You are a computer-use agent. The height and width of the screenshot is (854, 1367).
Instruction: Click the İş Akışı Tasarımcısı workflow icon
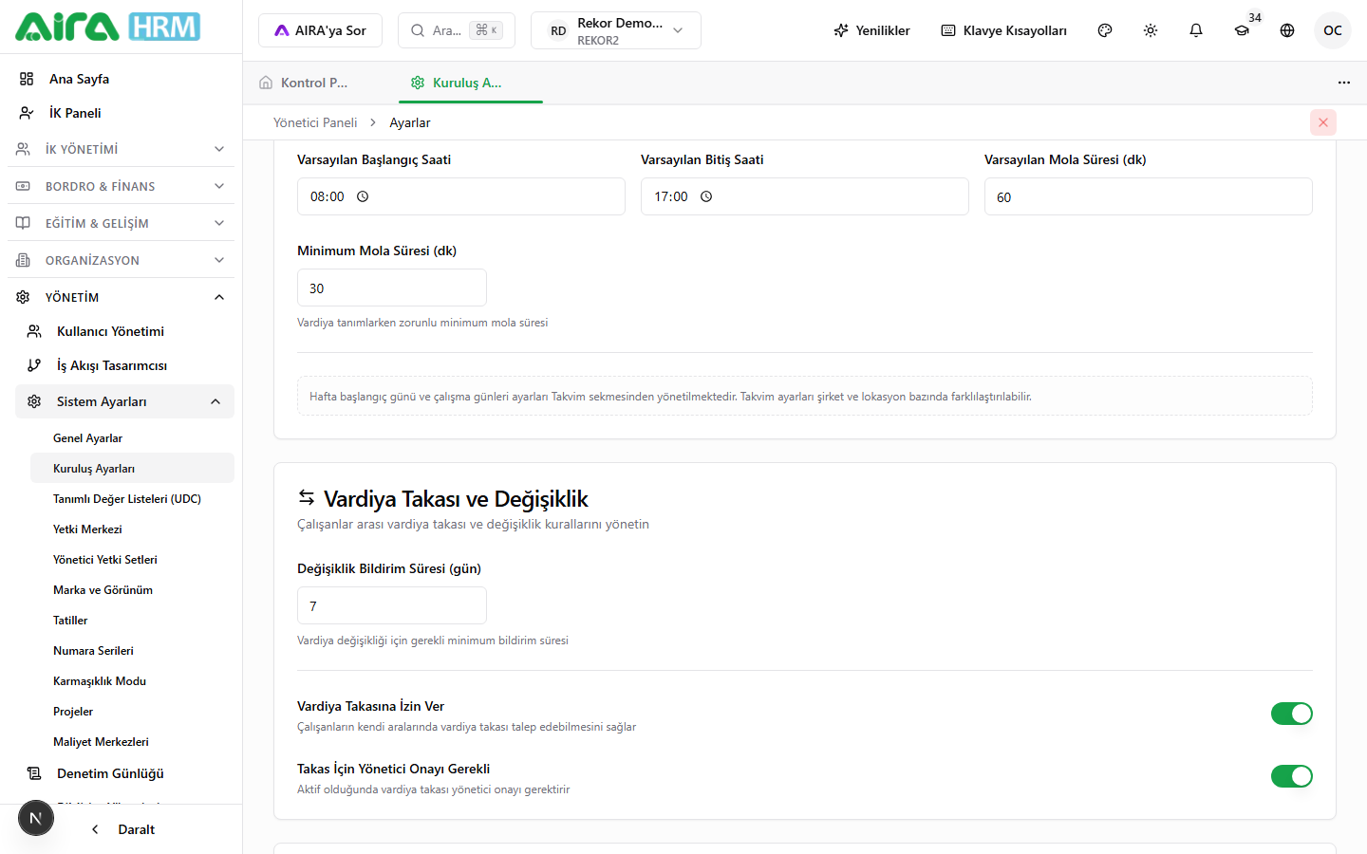click(x=34, y=365)
